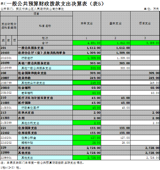
Task: Select the 老年福利 name cell
Action: pos(45,93)
